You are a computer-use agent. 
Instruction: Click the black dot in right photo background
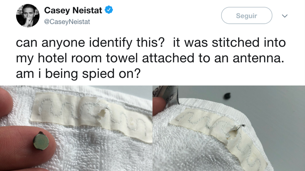point(227,96)
